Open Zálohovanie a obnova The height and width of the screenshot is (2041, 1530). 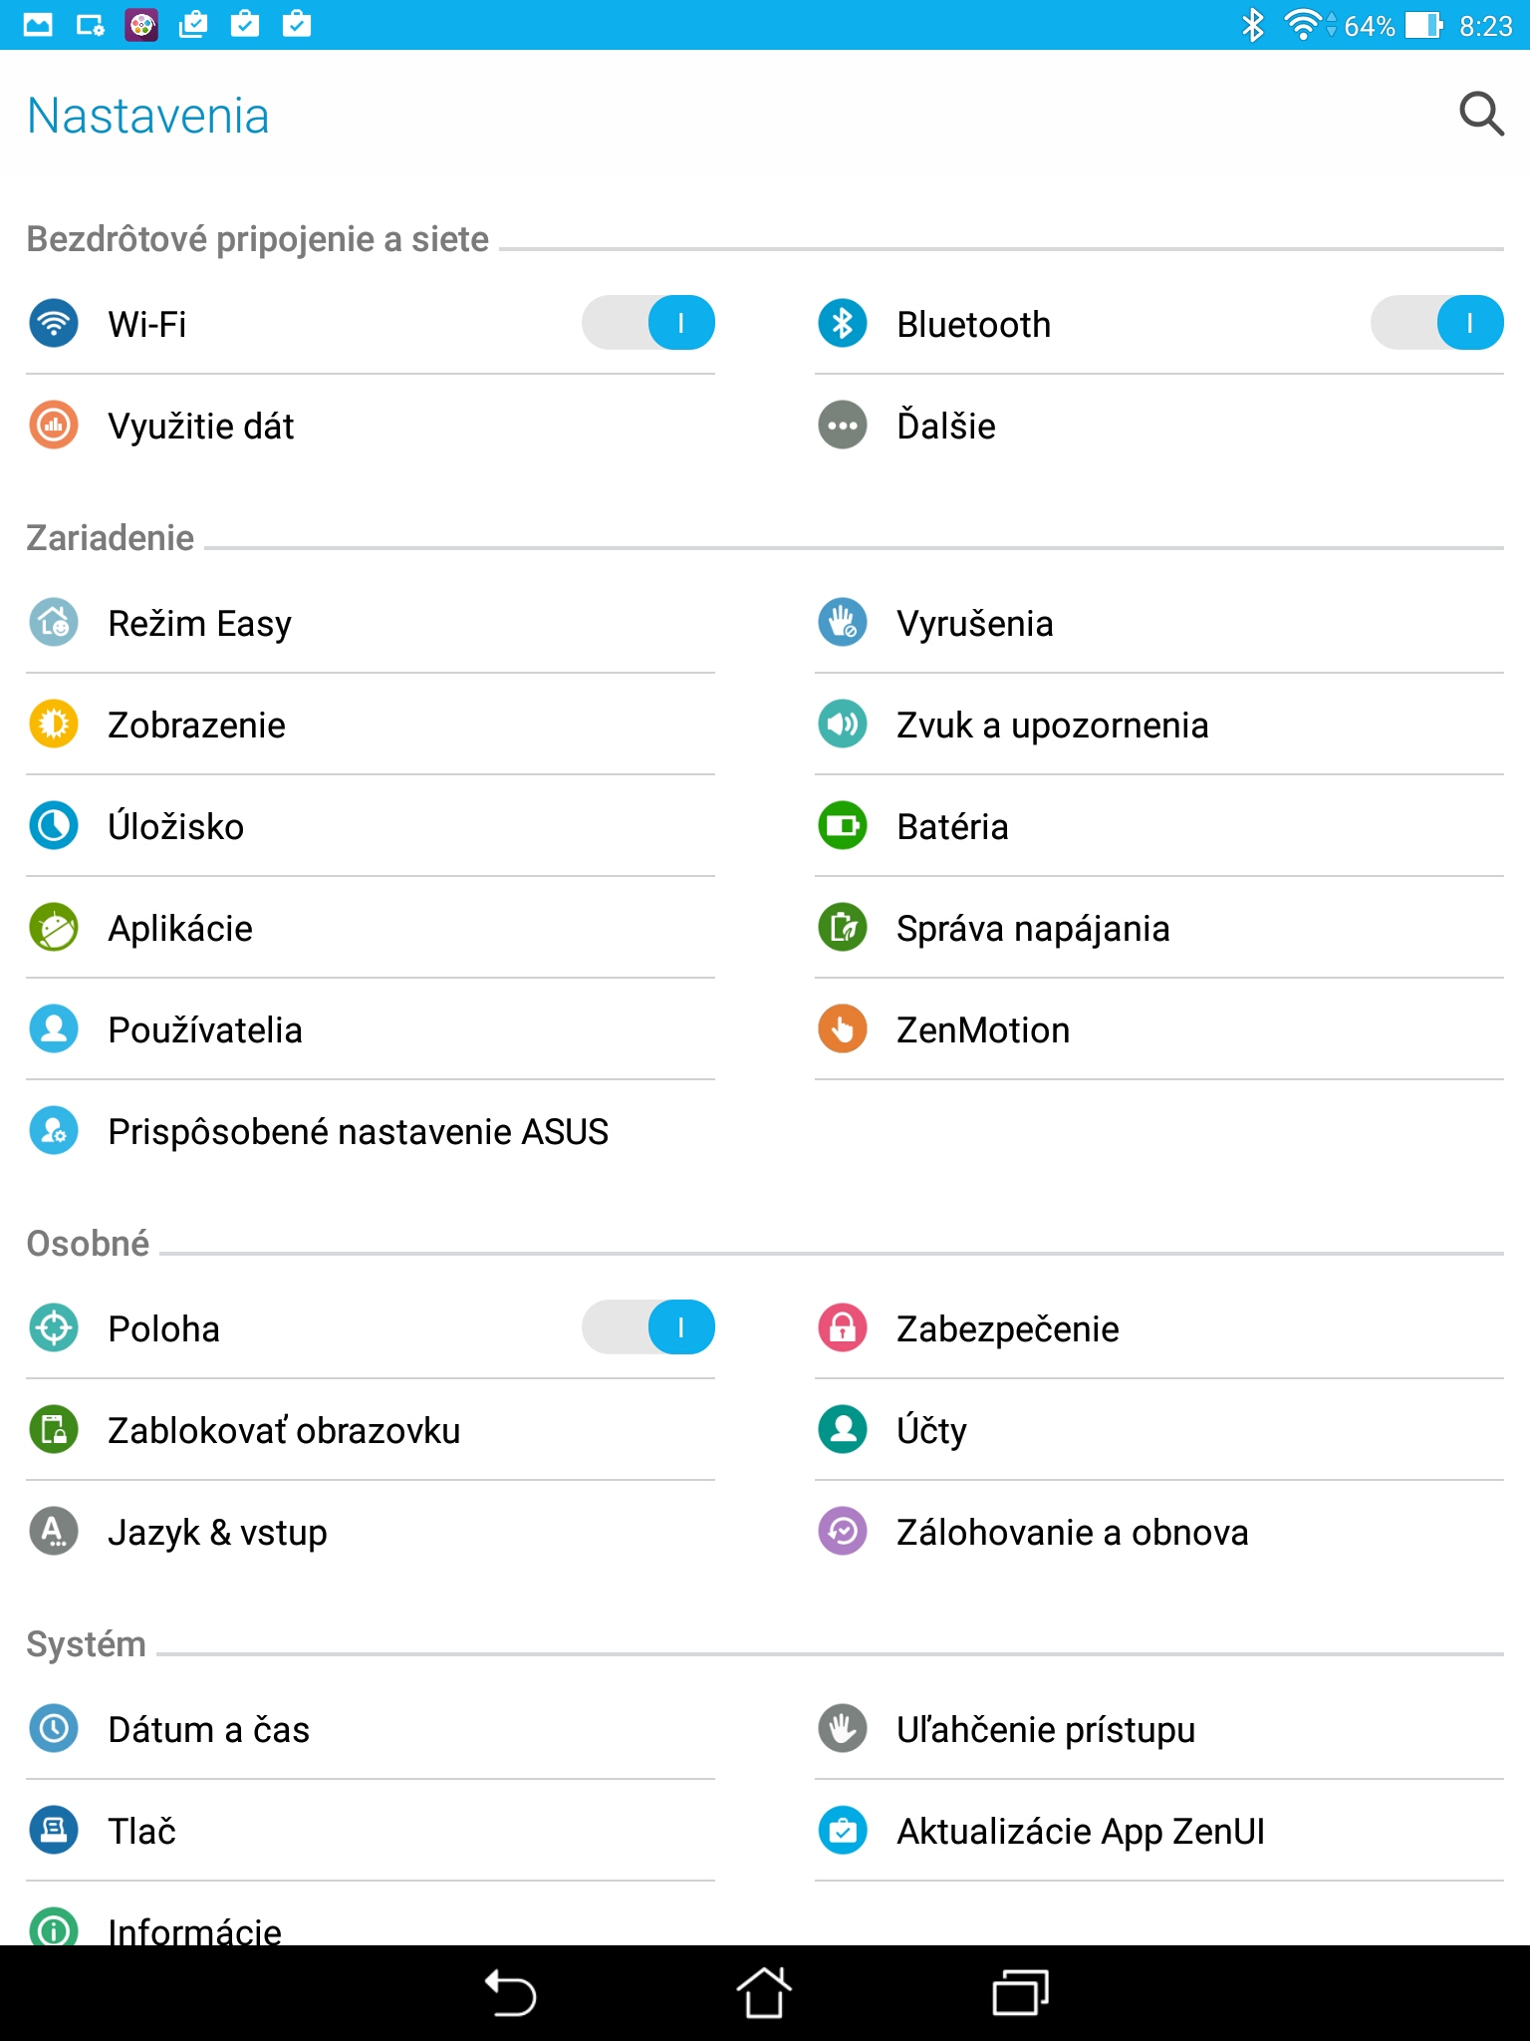[x=1072, y=1532]
